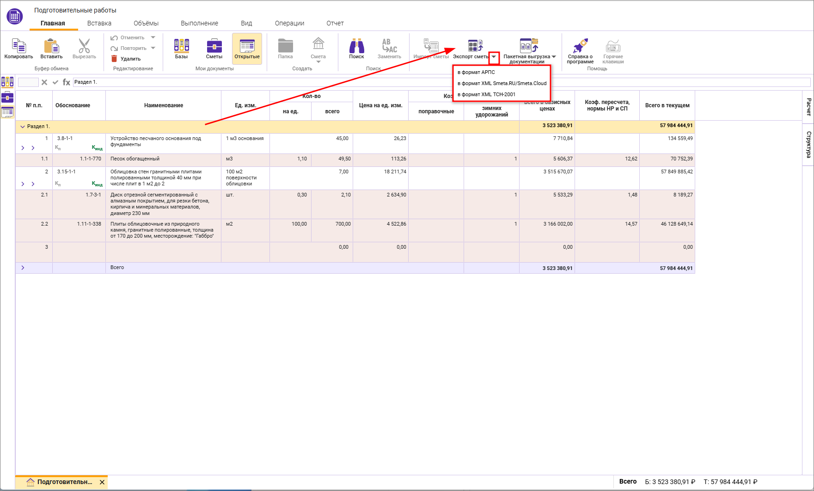The width and height of the screenshot is (814, 491).
Task: Click the Поиск binoculars icon
Action: click(x=356, y=46)
